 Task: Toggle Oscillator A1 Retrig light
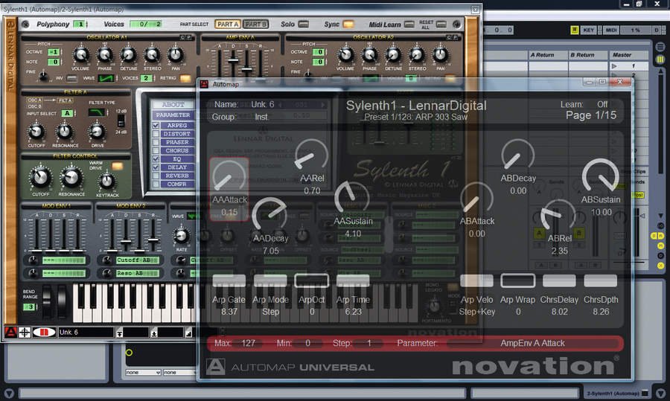pos(185,78)
